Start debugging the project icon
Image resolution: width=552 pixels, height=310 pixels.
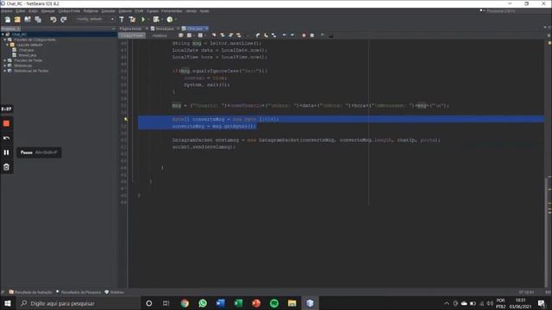[155, 19]
